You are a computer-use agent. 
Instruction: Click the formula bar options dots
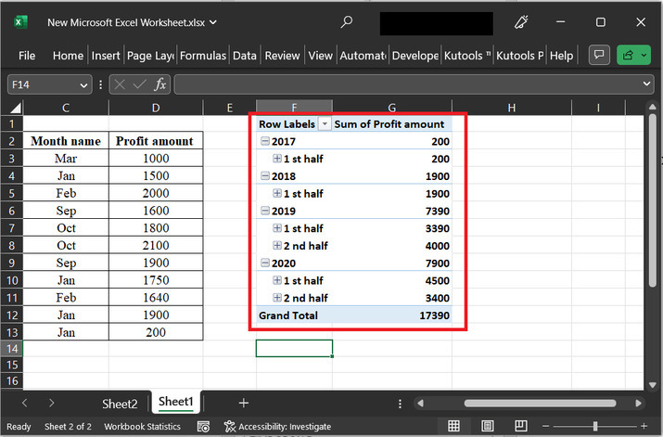click(101, 84)
